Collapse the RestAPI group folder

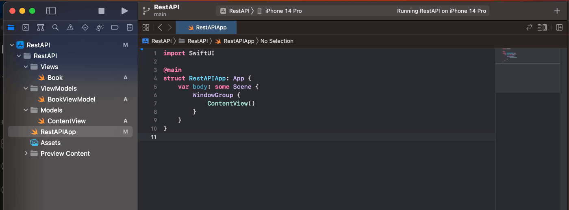click(x=19, y=56)
